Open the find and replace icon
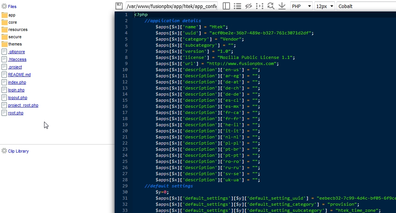396x213 pixels. (x=271, y=6)
